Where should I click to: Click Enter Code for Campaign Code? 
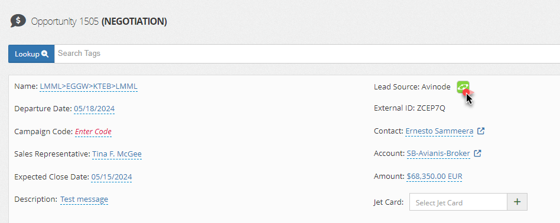click(x=93, y=132)
